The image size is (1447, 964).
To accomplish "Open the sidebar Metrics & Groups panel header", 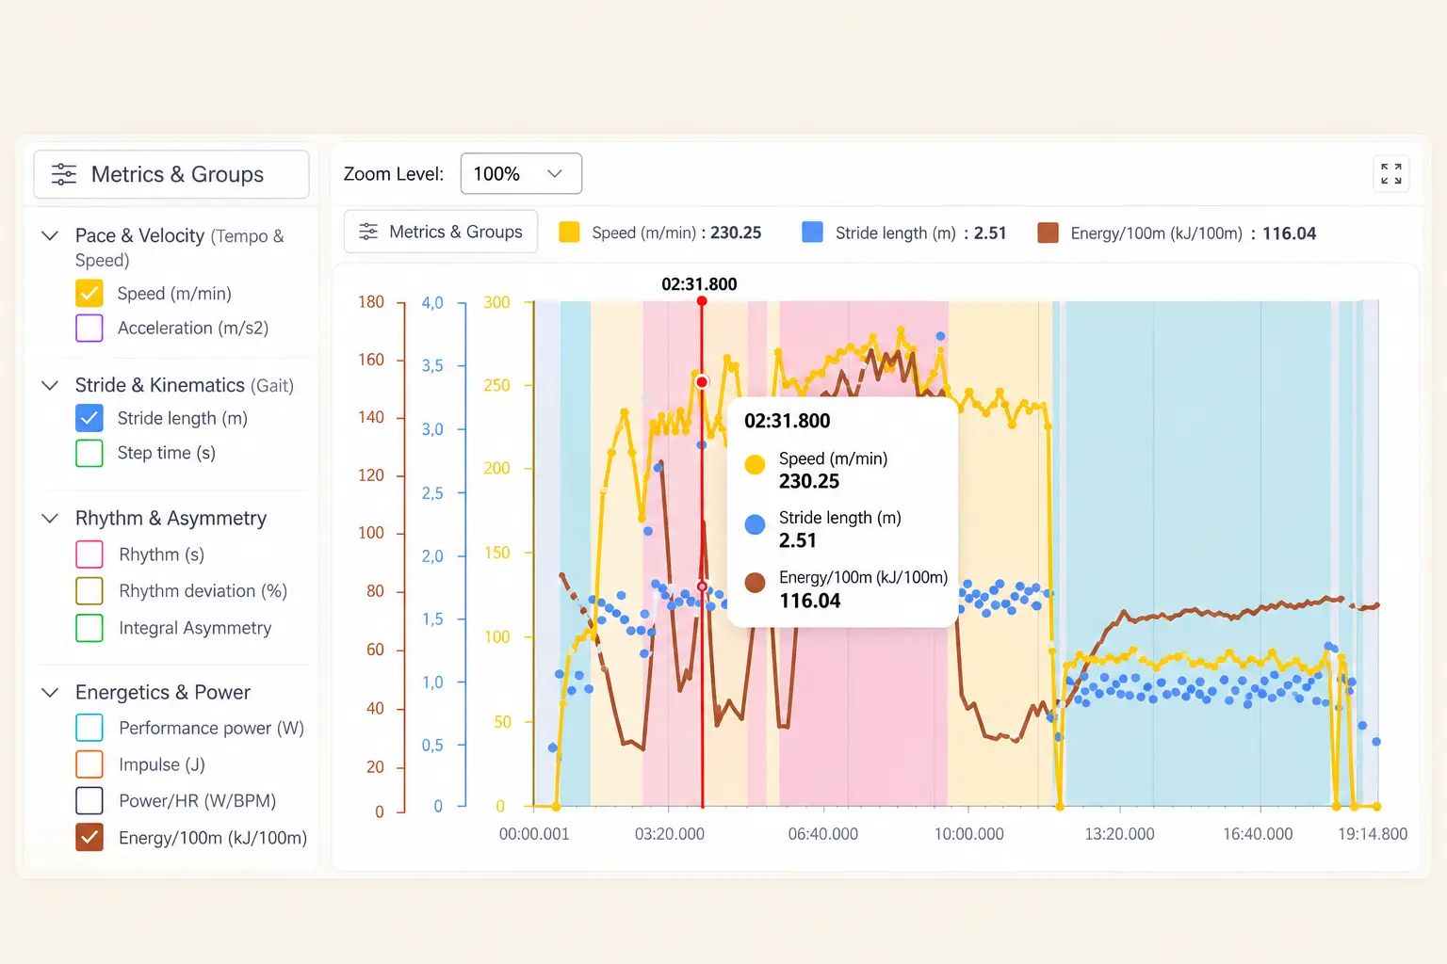I will pos(171,174).
